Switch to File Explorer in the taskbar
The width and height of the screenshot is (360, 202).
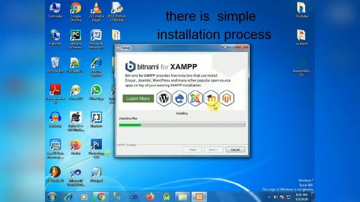click(x=183, y=197)
